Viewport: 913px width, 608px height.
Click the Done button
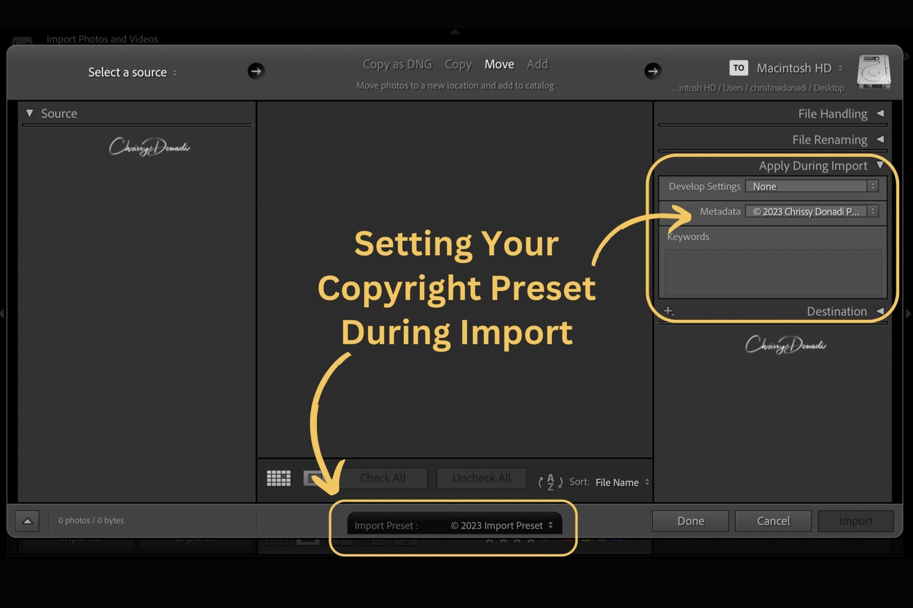point(690,520)
